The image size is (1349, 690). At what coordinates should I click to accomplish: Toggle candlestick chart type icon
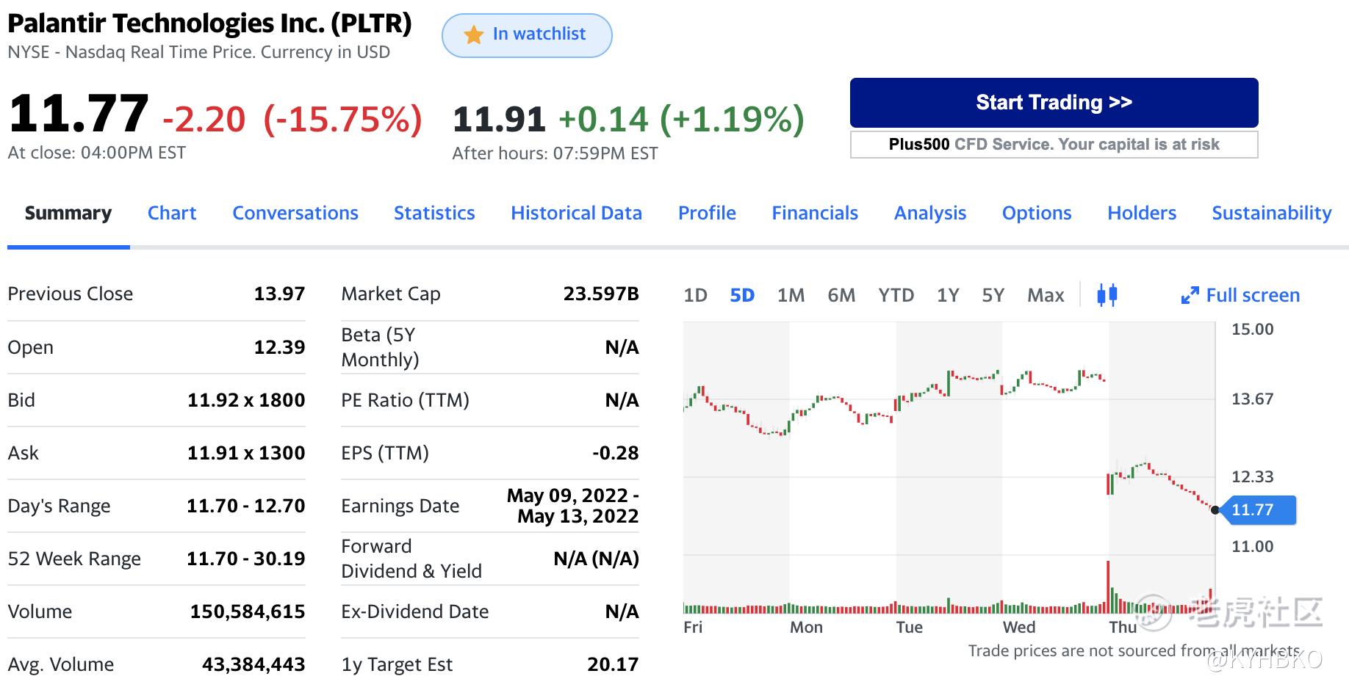1107,295
